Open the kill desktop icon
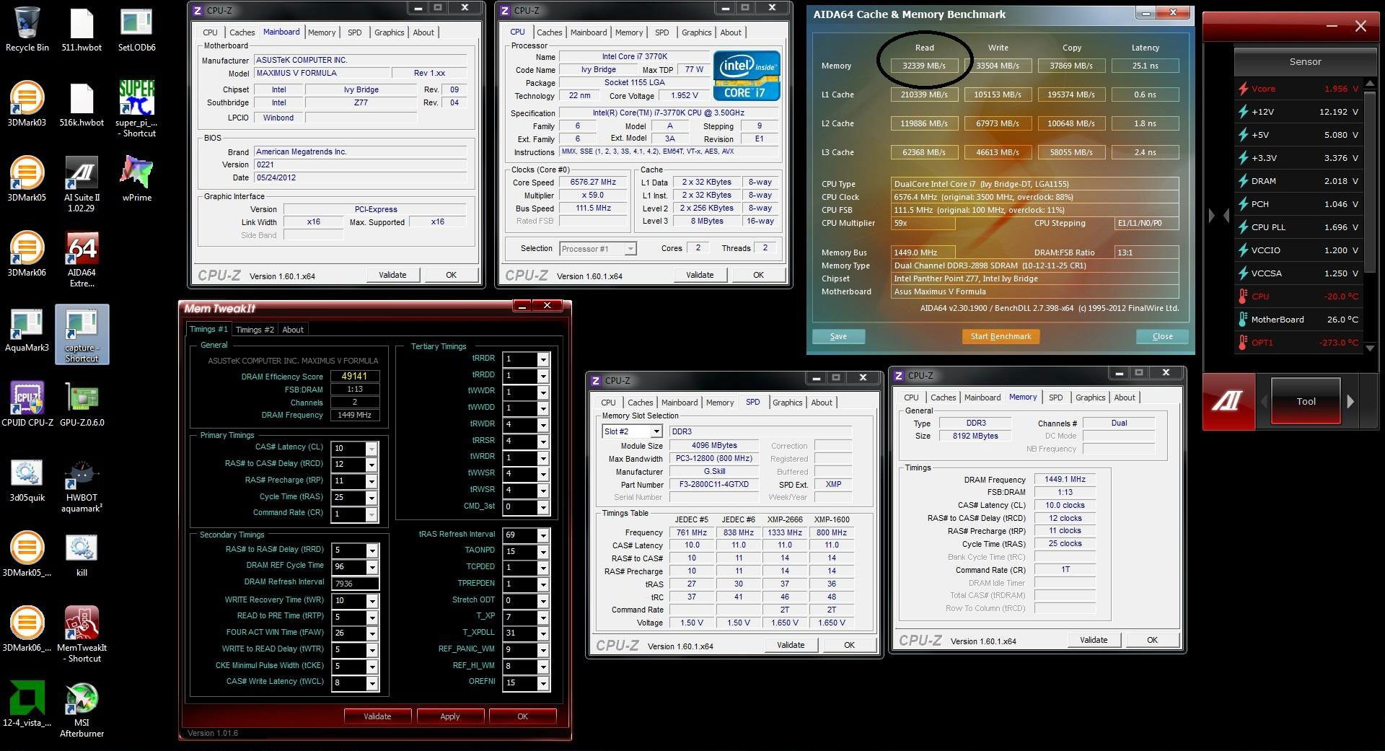1385x751 pixels. click(82, 554)
